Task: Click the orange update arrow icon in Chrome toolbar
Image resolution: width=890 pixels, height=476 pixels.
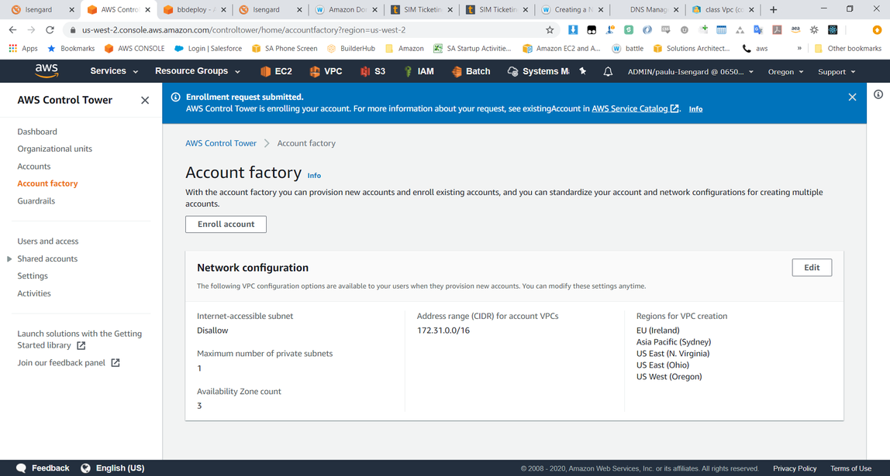Action: point(877,30)
